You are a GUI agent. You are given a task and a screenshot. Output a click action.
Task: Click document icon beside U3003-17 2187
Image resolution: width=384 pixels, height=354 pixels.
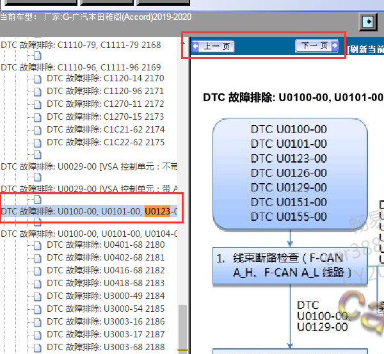click(38, 335)
